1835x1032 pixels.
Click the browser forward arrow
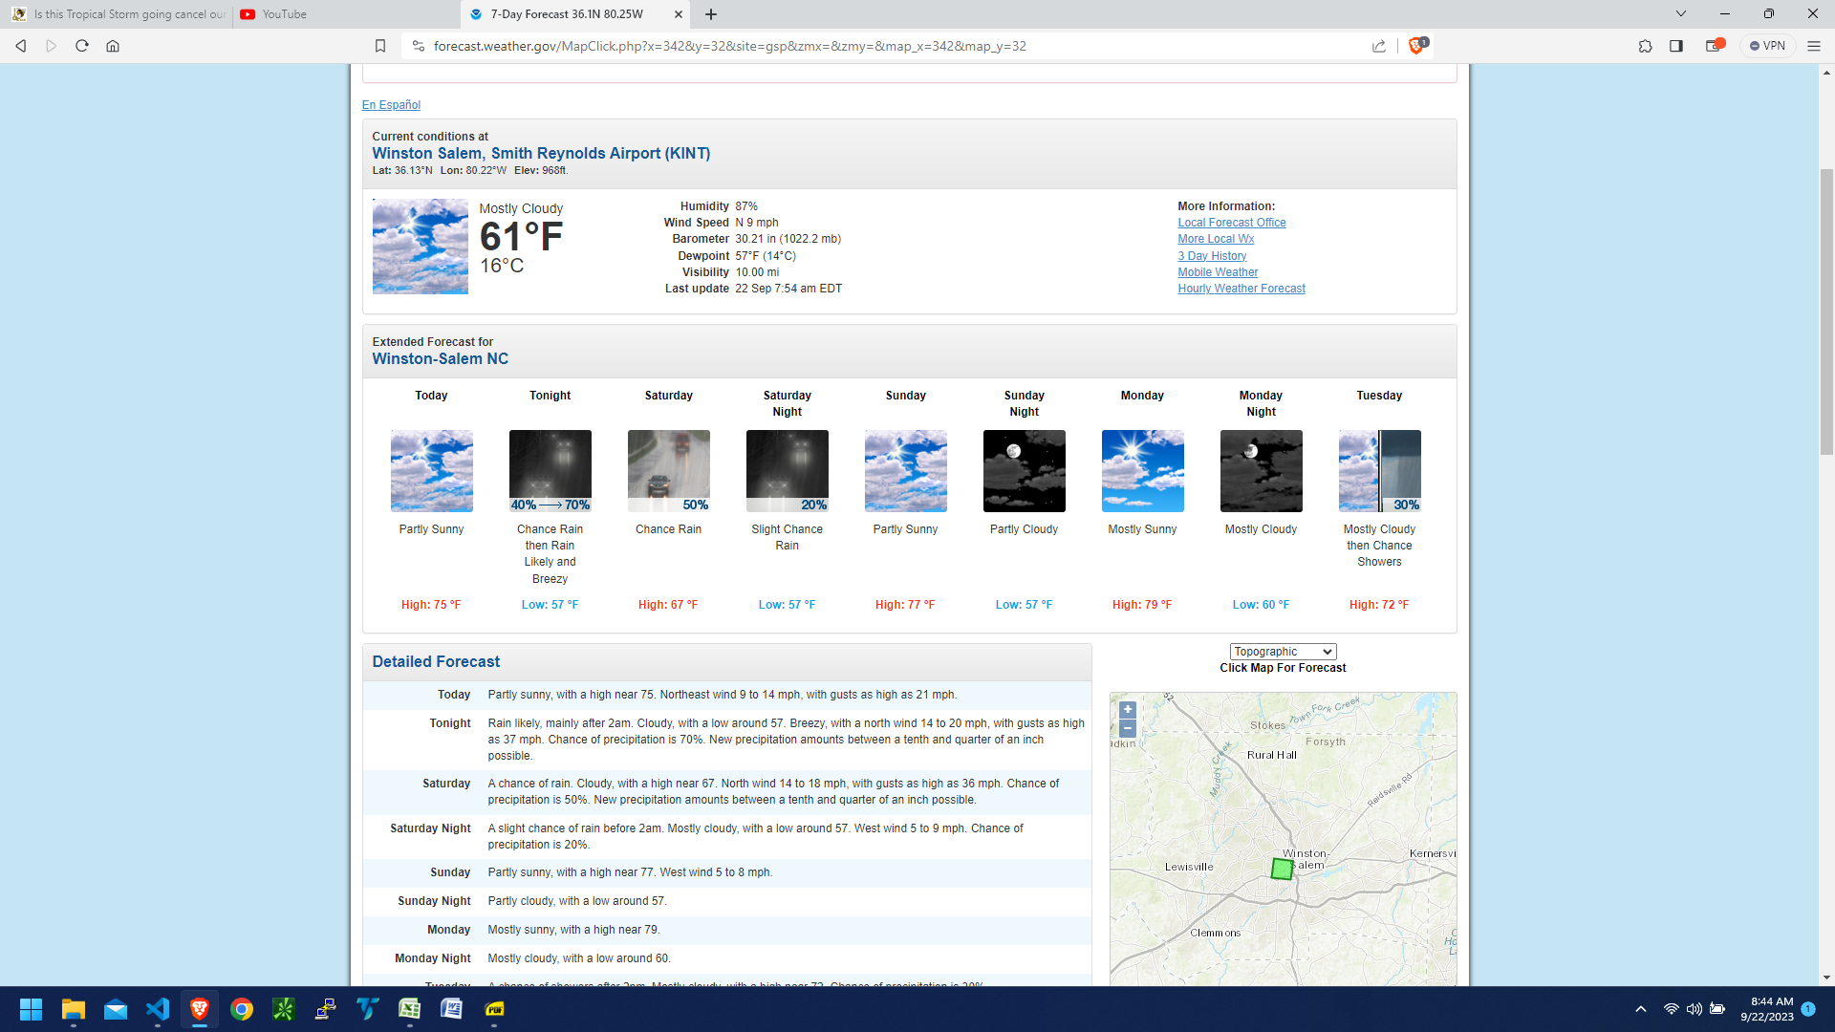tap(52, 46)
